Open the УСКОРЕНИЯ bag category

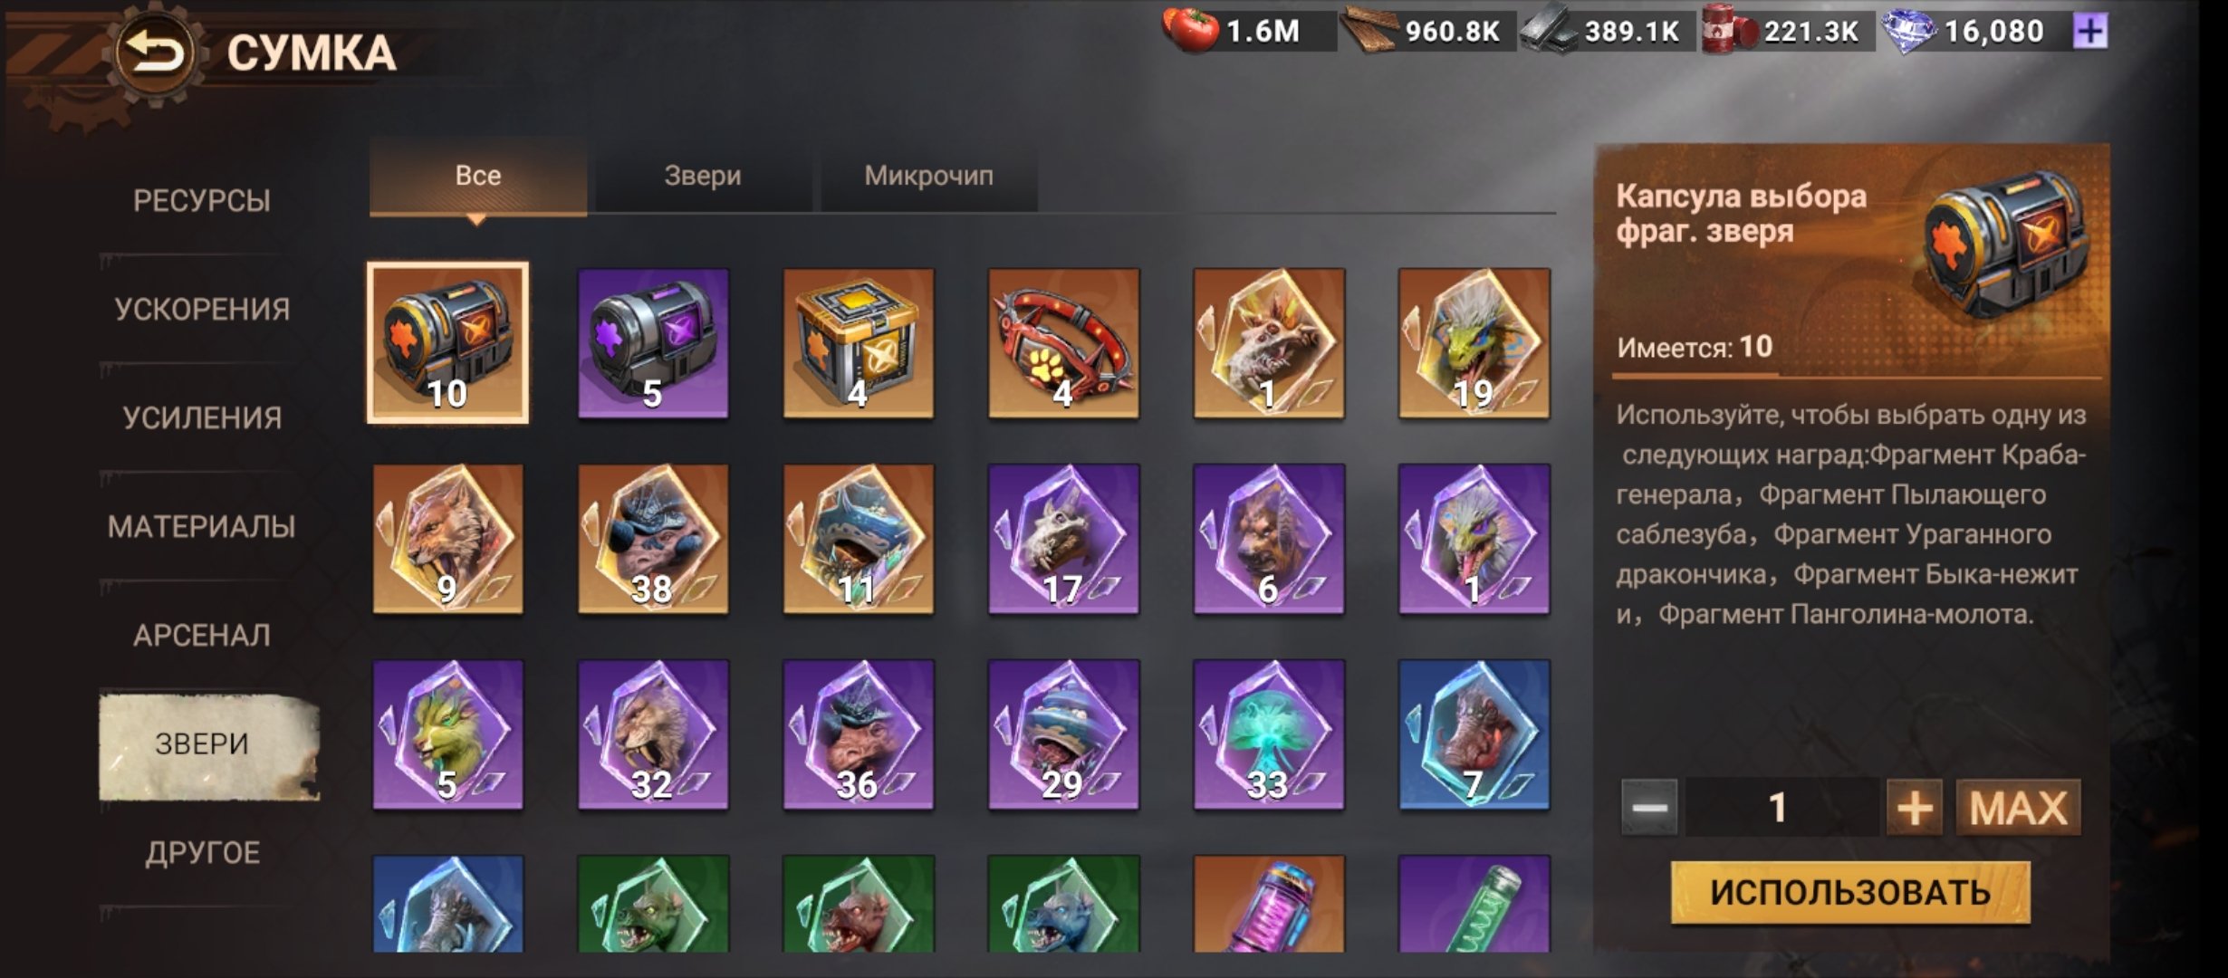coord(202,309)
